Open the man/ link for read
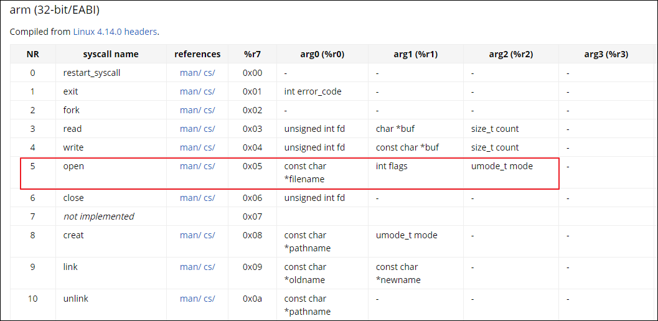 click(191, 129)
